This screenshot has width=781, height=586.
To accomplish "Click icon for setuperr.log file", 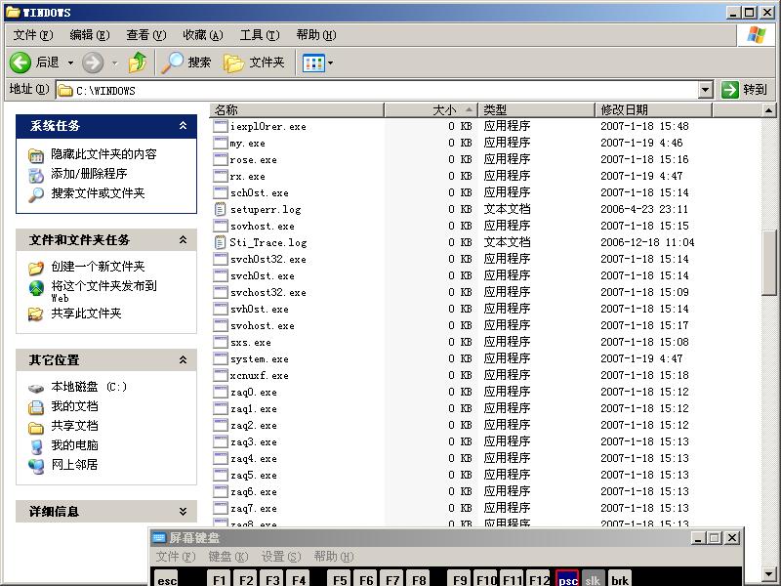I will coord(221,209).
